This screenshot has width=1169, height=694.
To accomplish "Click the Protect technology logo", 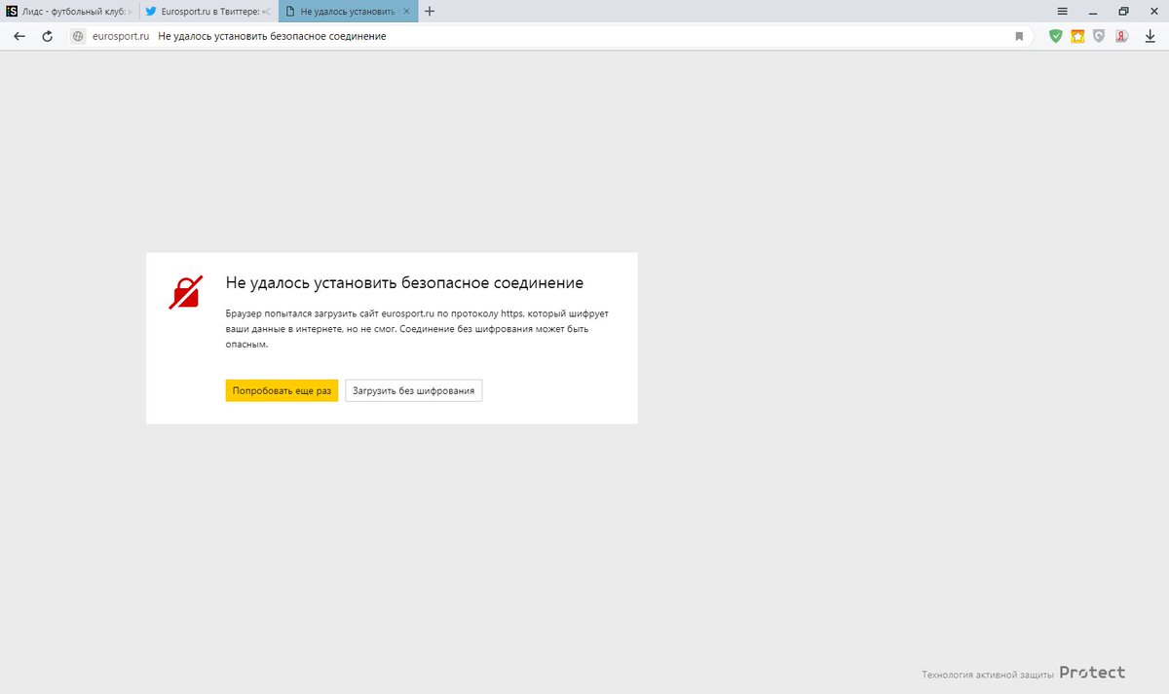I will (x=1092, y=673).
